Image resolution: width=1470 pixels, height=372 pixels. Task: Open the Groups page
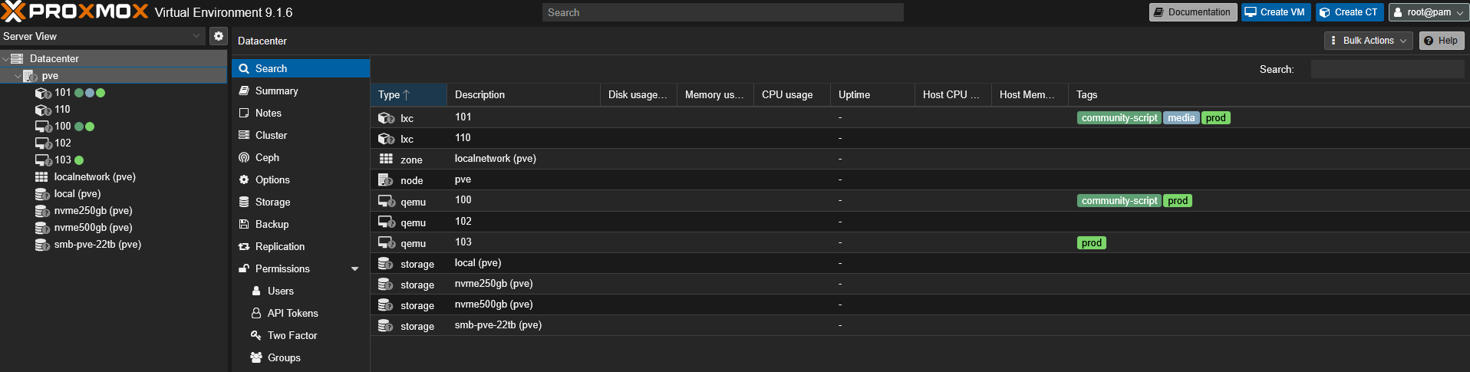coord(301,357)
